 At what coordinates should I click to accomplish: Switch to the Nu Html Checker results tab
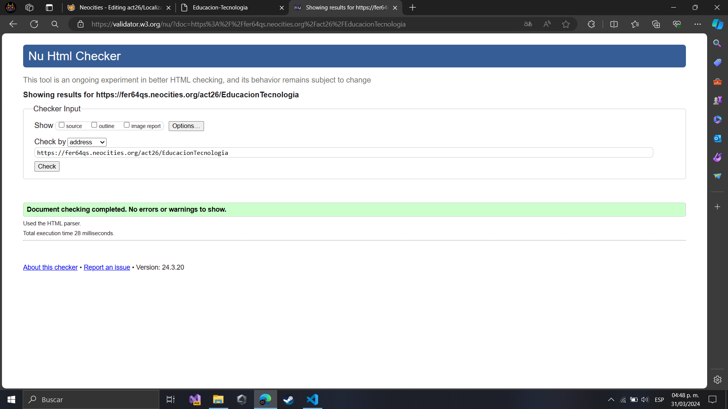point(347,8)
